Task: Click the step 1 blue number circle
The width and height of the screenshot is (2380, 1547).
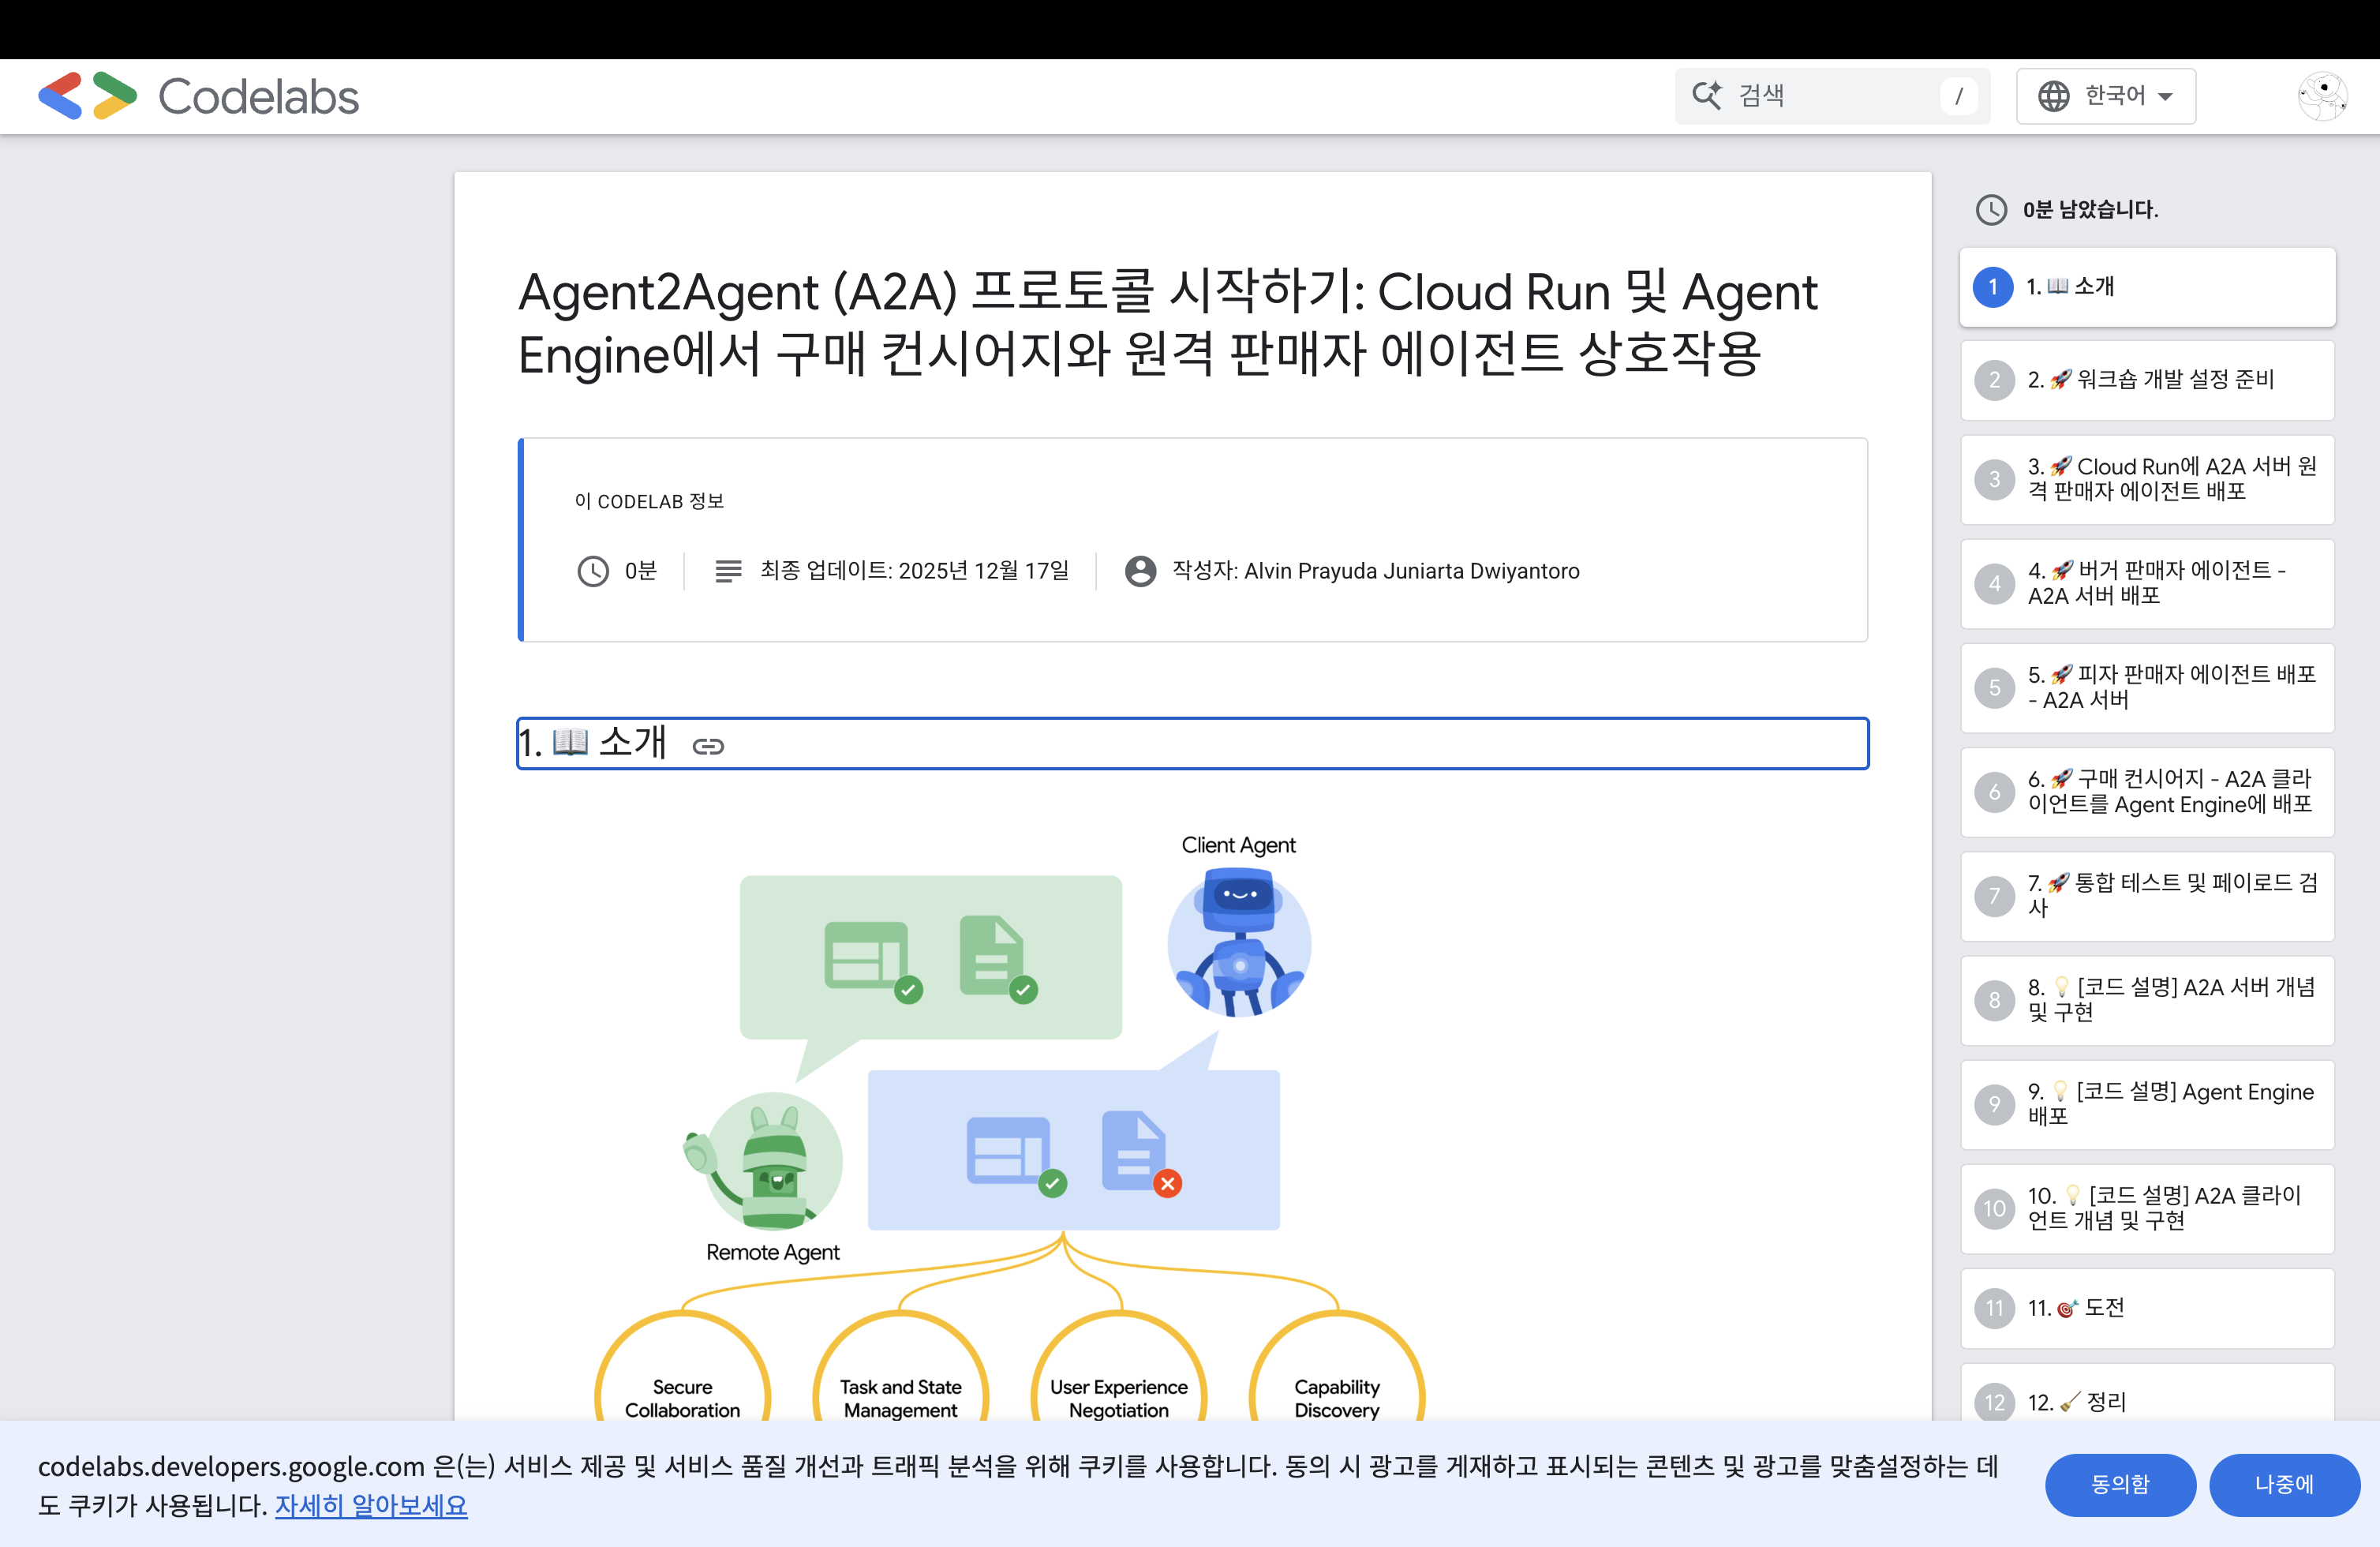Action: [1993, 287]
